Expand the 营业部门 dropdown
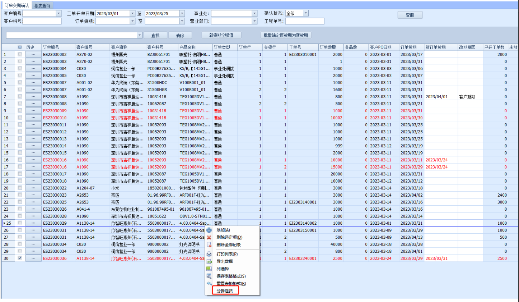519x302 pixels. point(255,21)
